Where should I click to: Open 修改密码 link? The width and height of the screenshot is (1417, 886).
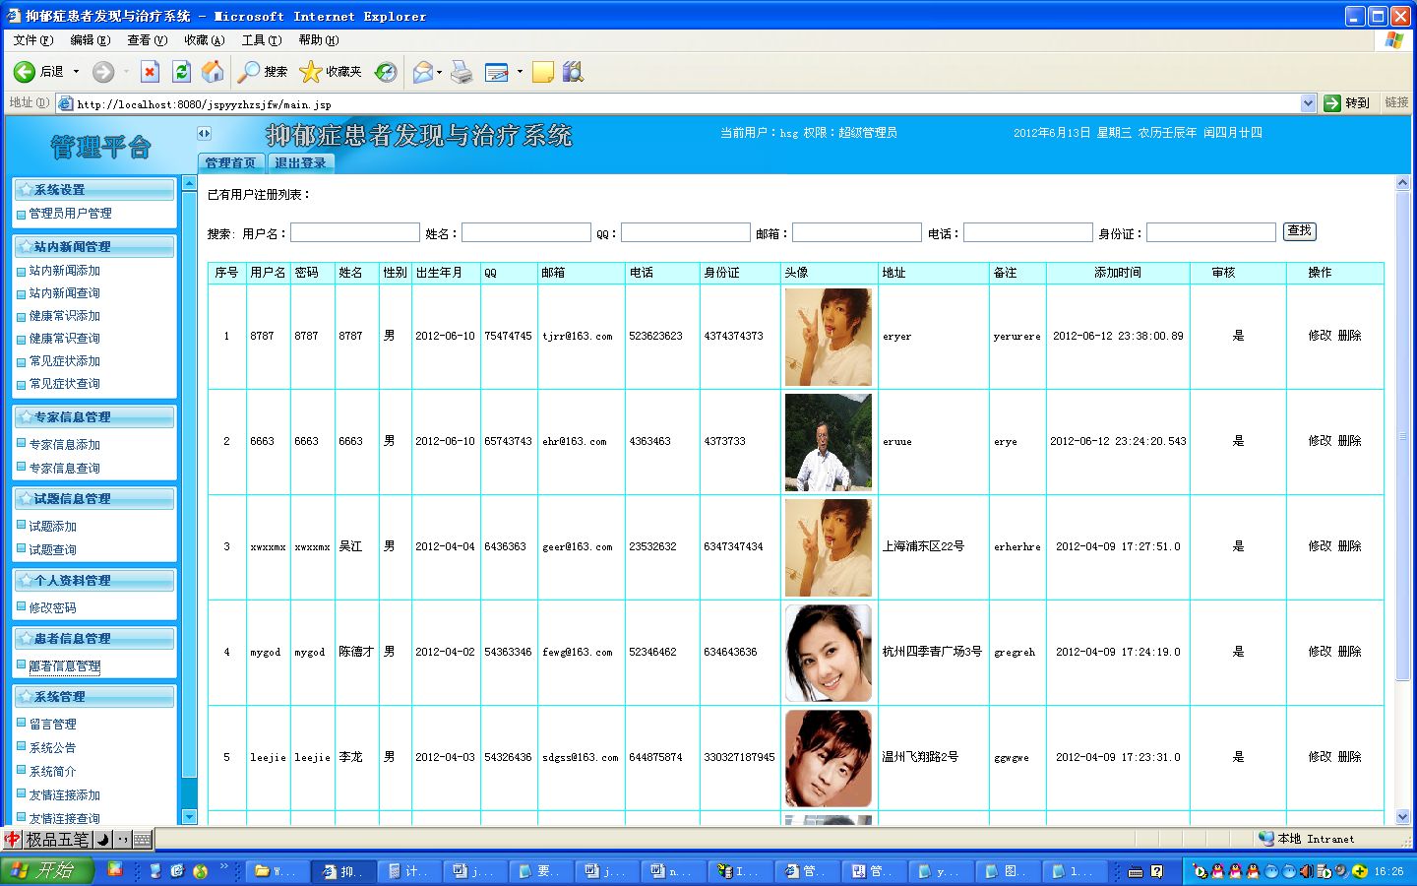tap(52, 608)
